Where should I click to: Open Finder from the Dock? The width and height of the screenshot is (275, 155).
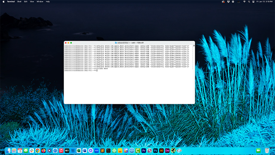point(8,151)
